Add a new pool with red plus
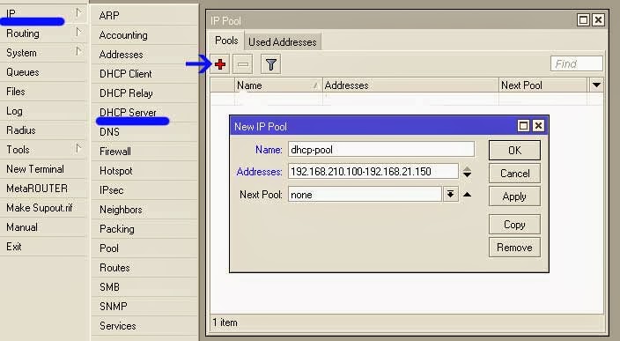 coord(221,64)
